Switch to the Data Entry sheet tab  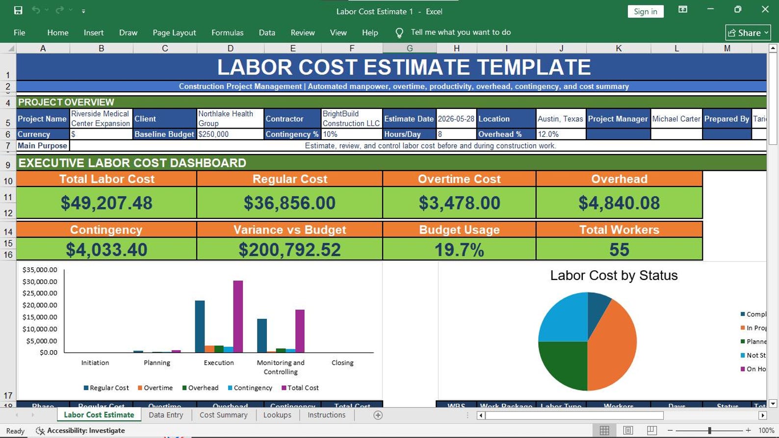click(x=166, y=415)
